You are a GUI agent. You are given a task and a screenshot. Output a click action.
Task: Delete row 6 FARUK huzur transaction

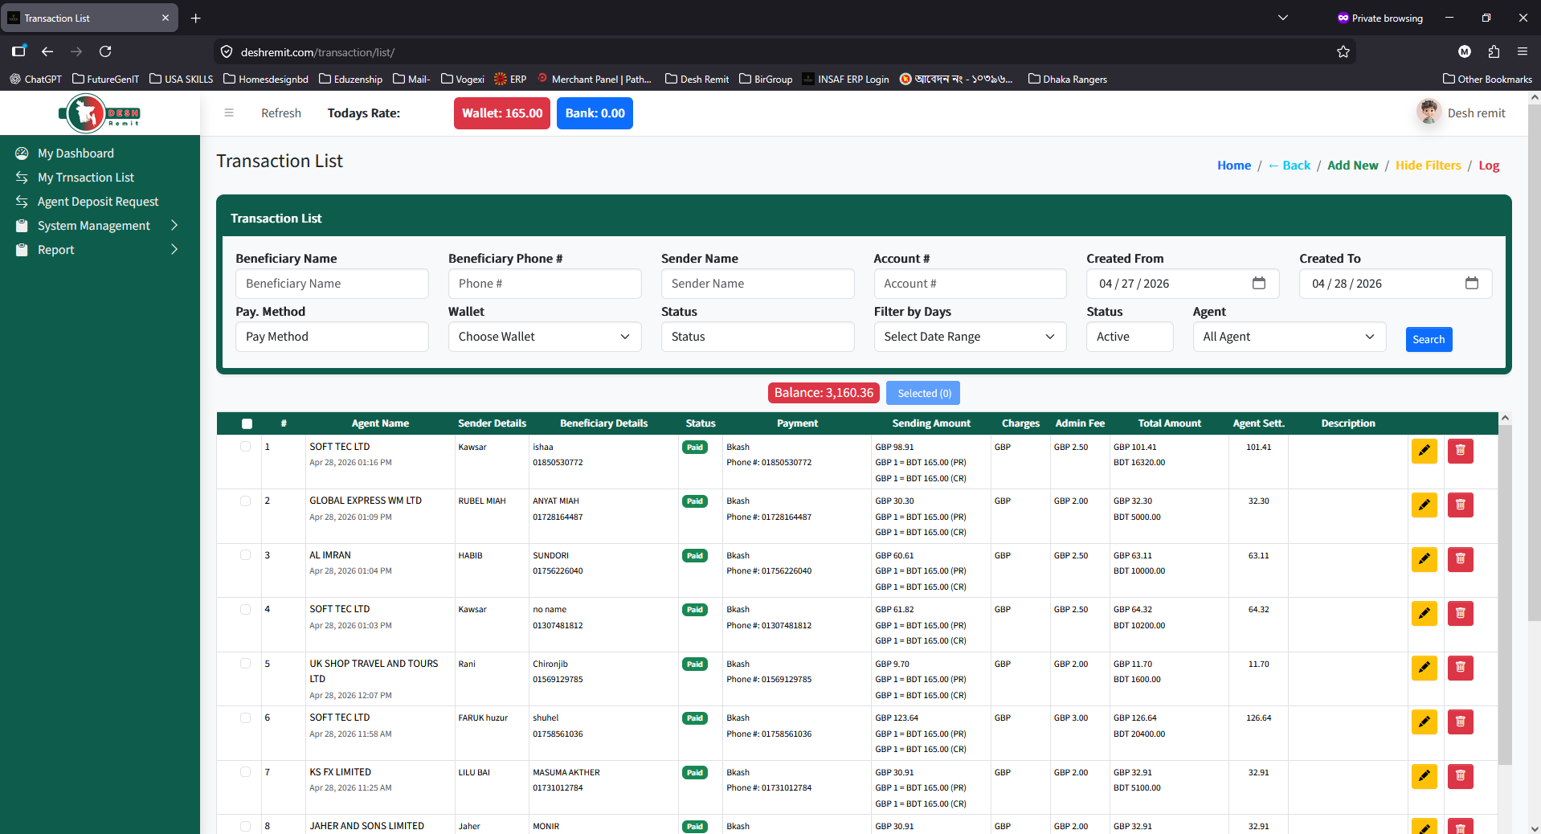1460,722
